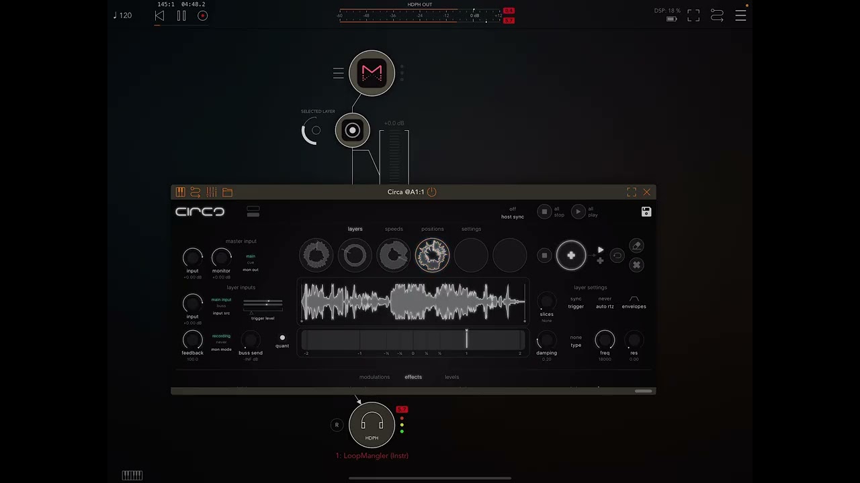Click the freq knob
The image size is (860, 483).
pyautogui.click(x=605, y=339)
